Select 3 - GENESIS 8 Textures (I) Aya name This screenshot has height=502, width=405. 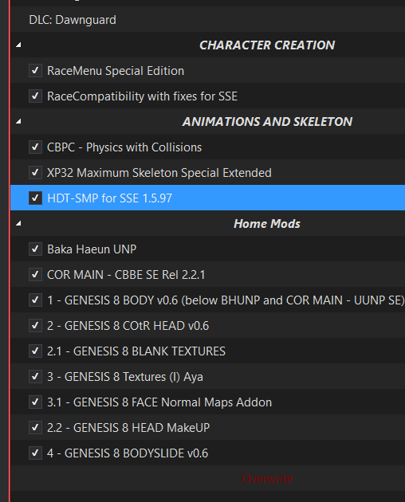tap(125, 377)
